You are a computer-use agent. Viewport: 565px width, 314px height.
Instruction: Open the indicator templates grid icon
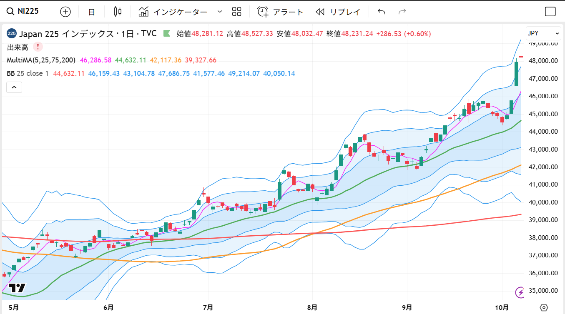pyautogui.click(x=237, y=12)
